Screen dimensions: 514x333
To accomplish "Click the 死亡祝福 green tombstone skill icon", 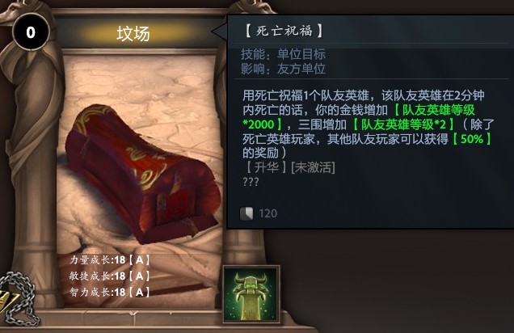I will tap(251, 295).
